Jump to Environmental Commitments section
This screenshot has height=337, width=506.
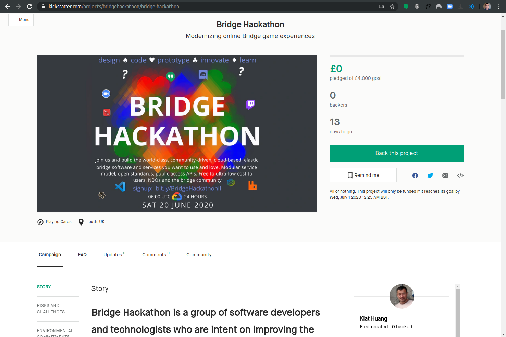(55, 333)
